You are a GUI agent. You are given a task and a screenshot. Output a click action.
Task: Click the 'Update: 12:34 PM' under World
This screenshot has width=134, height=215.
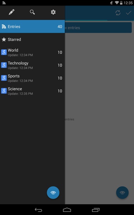pyautogui.click(x=20, y=55)
